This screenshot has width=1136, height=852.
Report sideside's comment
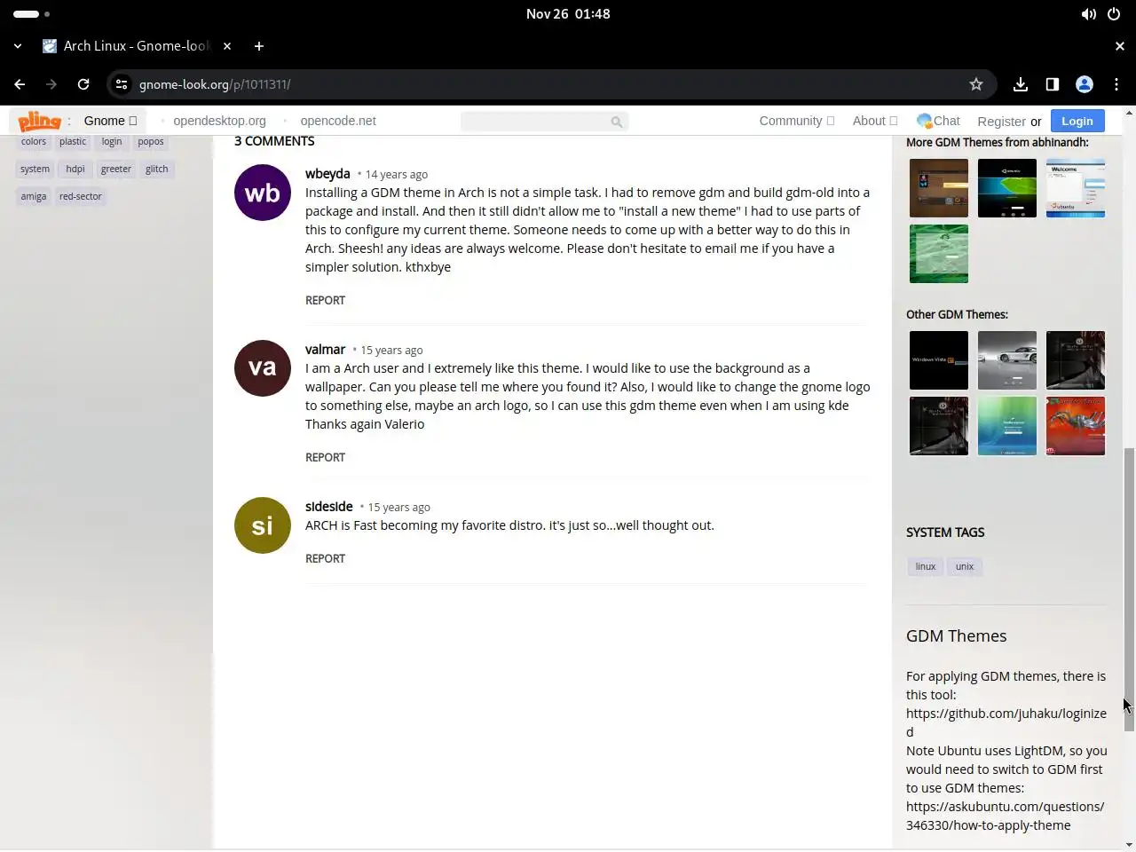[x=325, y=558]
